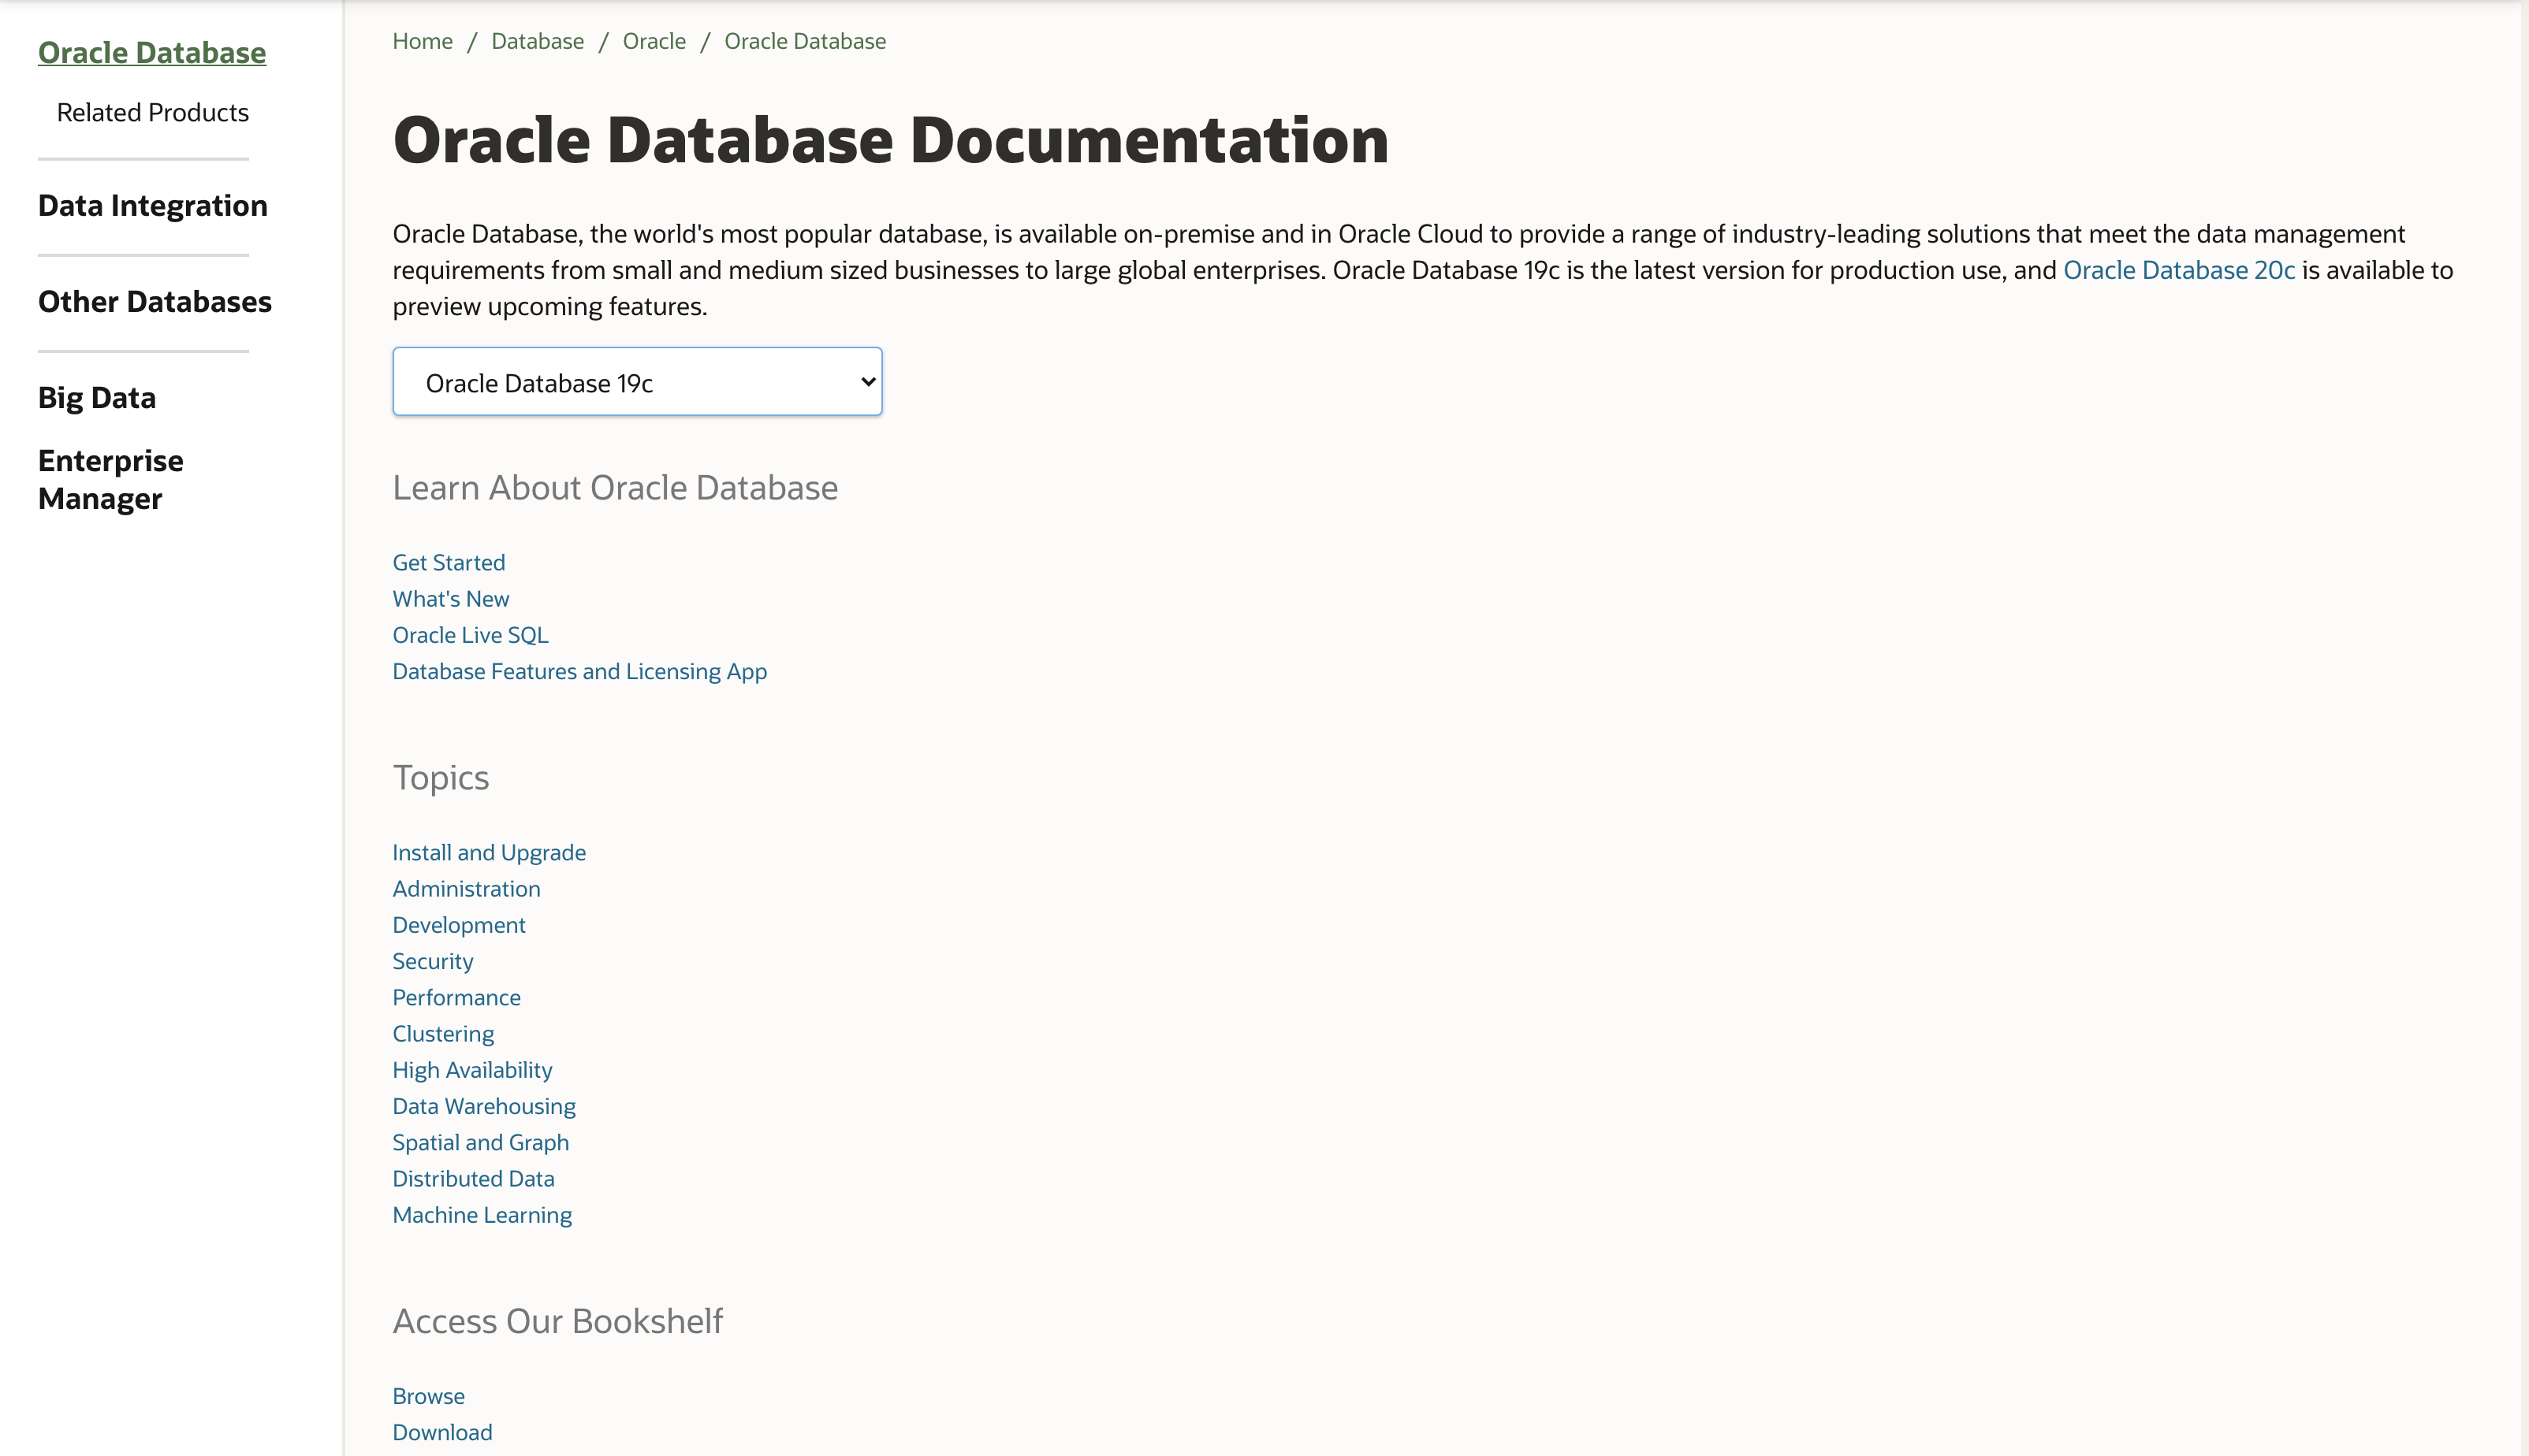The height and width of the screenshot is (1456, 2529).
Task: Launch Oracle Live SQL link
Action: [x=470, y=635]
